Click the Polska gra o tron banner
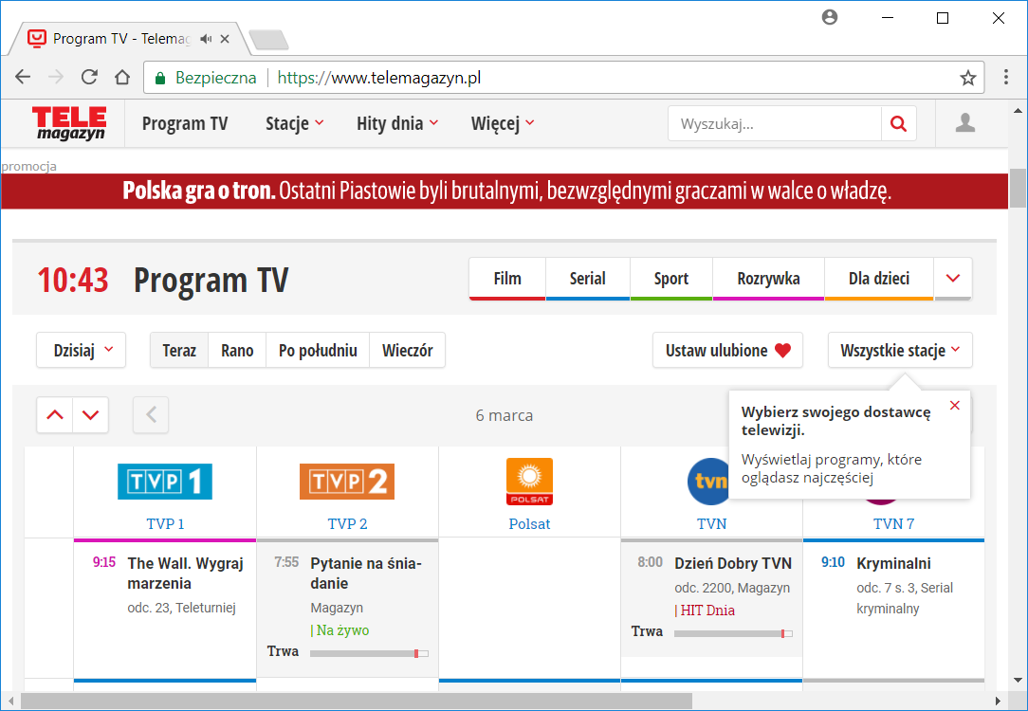1028x711 pixels. tap(505, 191)
